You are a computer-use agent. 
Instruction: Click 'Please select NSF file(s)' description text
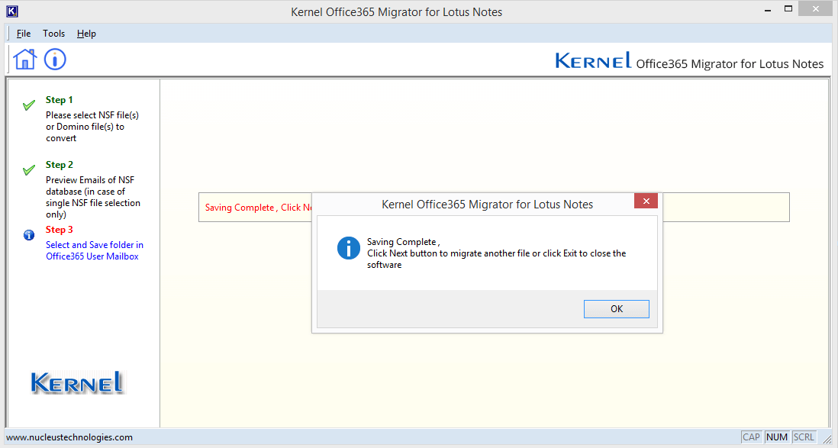(x=92, y=127)
